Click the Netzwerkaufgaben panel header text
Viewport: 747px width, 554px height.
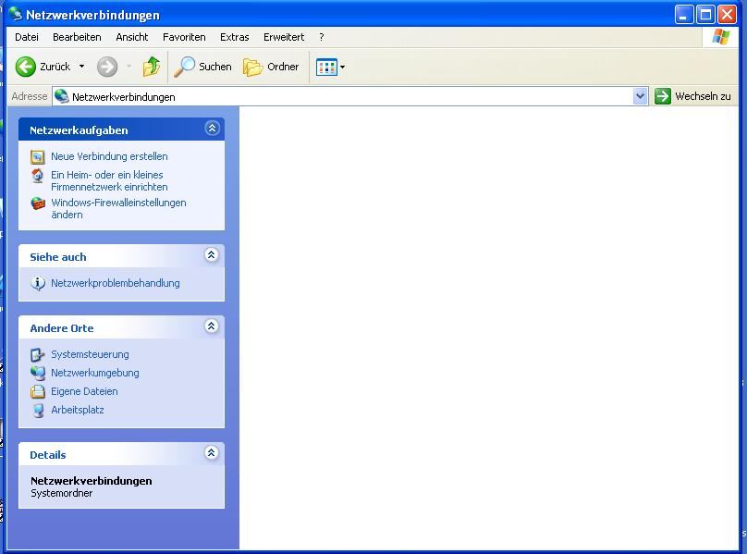(x=79, y=130)
